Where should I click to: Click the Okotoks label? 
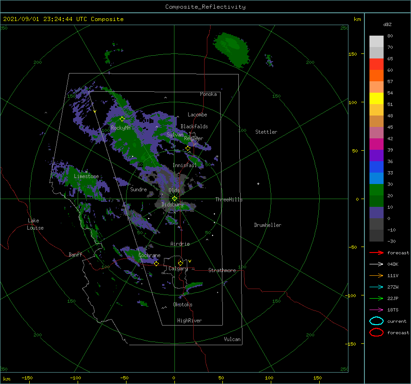(x=183, y=305)
